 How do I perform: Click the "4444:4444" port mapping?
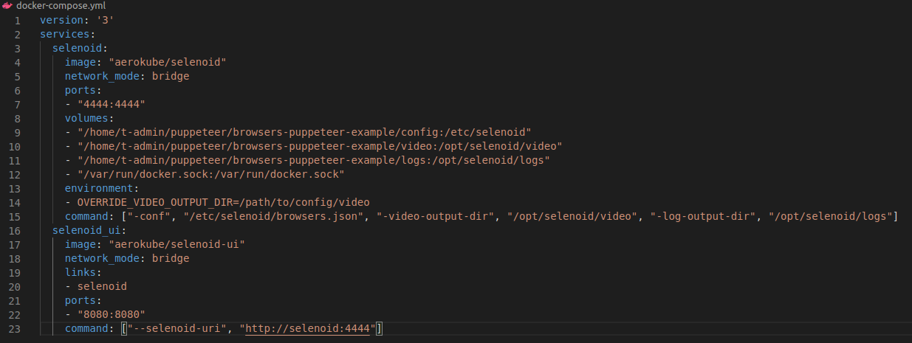click(112, 104)
